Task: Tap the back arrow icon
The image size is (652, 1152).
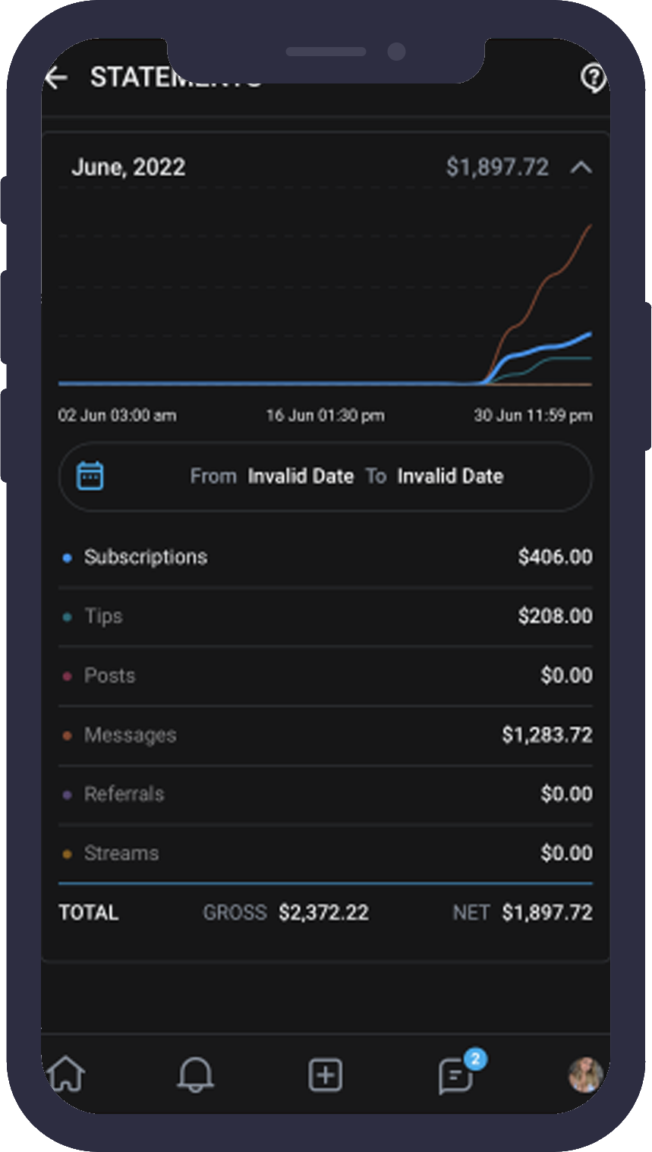Action: [x=57, y=77]
